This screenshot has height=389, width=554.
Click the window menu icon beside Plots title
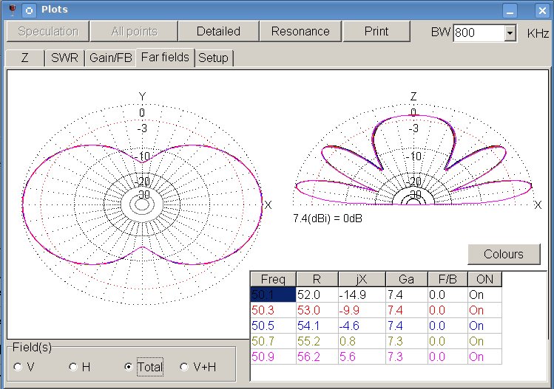[28, 10]
